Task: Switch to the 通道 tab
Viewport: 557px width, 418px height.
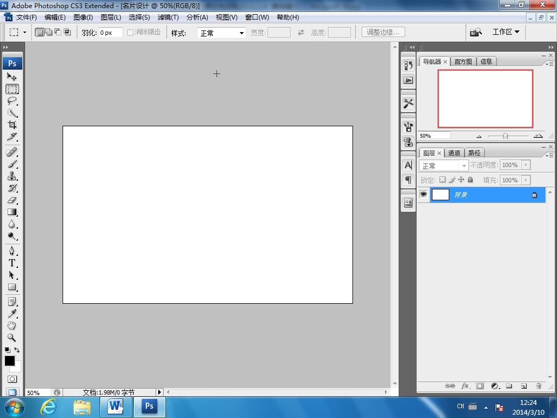Action: pos(454,153)
